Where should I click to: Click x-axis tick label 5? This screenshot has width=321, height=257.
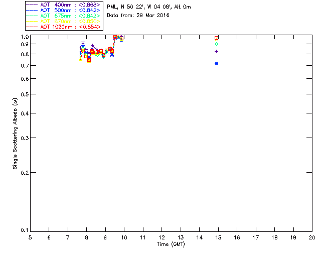click(30, 237)
